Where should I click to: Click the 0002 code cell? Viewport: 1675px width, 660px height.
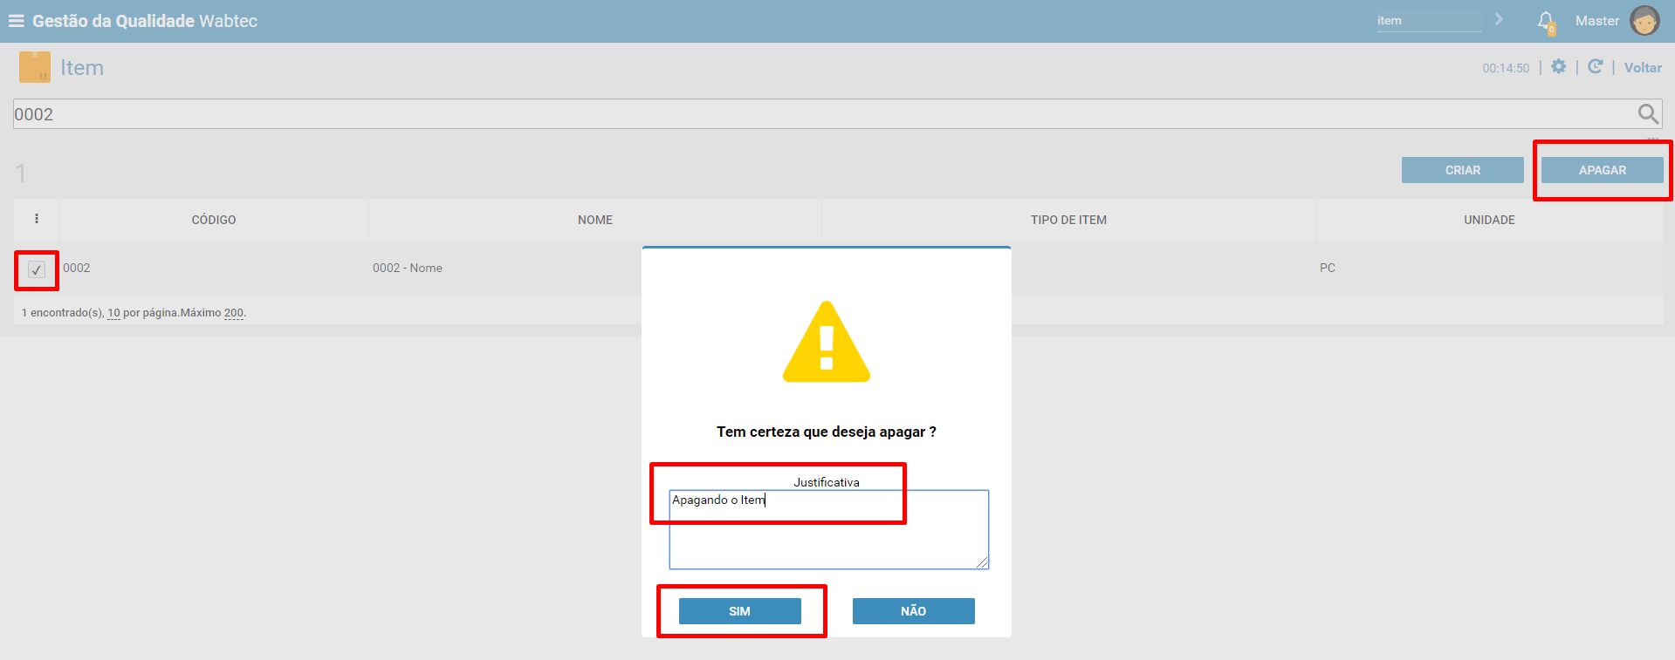pyautogui.click(x=77, y=268)
